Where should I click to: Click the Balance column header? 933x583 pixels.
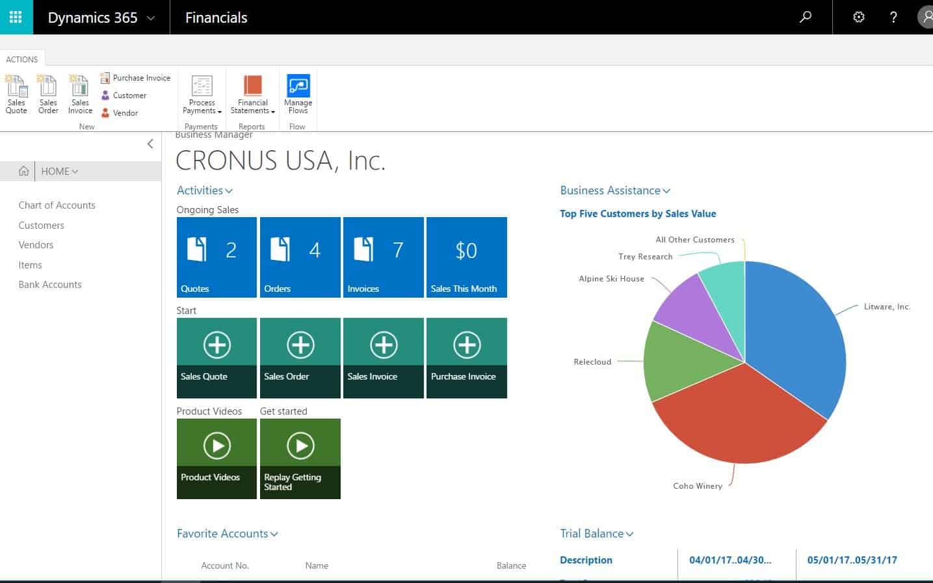pyautogui.click(x=511, y=565)
